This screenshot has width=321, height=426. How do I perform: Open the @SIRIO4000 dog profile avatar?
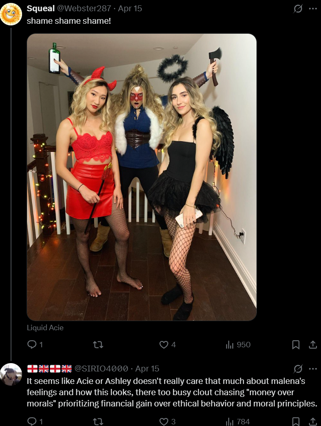pyautogui.click(x=11, y=374)
